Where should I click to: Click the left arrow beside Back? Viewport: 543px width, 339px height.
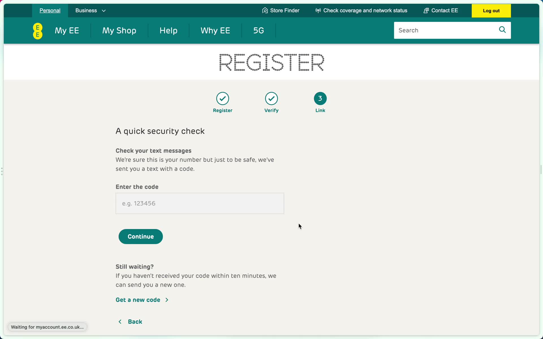[x=120, y=322]
